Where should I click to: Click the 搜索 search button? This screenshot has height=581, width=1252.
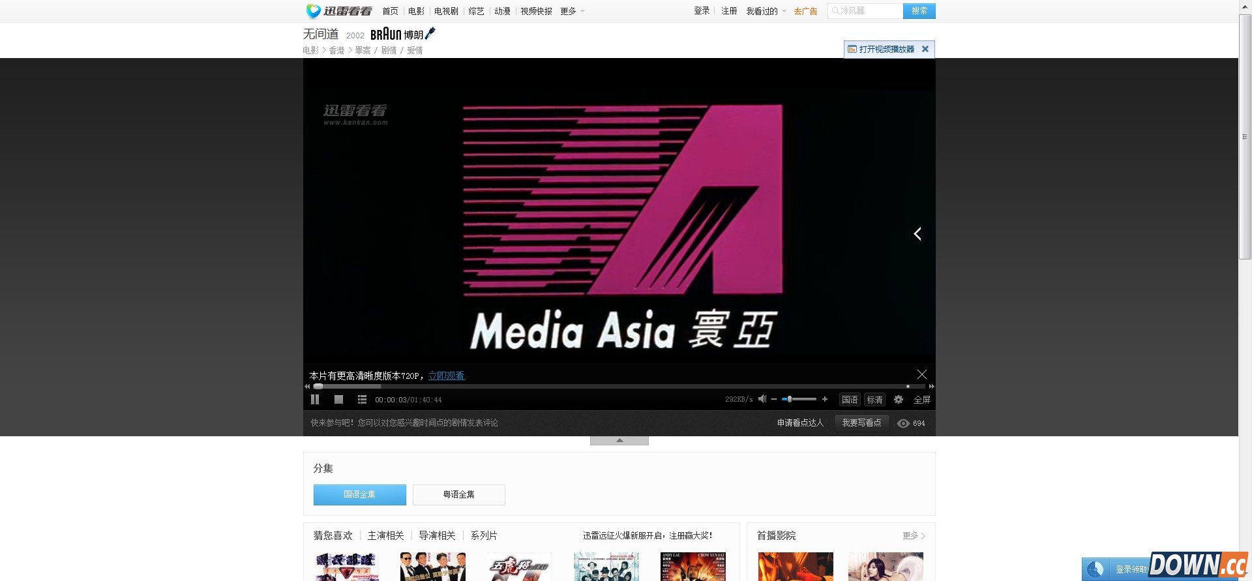pos(919,11)
